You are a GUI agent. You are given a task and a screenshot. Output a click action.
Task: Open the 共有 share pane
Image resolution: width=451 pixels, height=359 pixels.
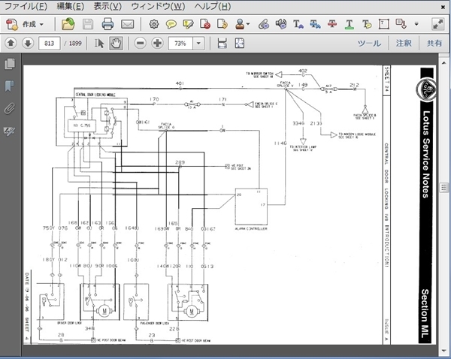click(434, 44)
